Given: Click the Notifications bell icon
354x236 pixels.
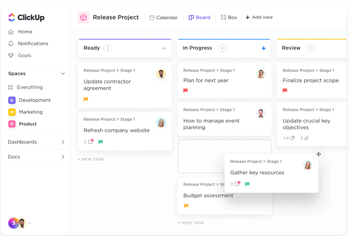Looking at the screenshot, I should 11,44.
